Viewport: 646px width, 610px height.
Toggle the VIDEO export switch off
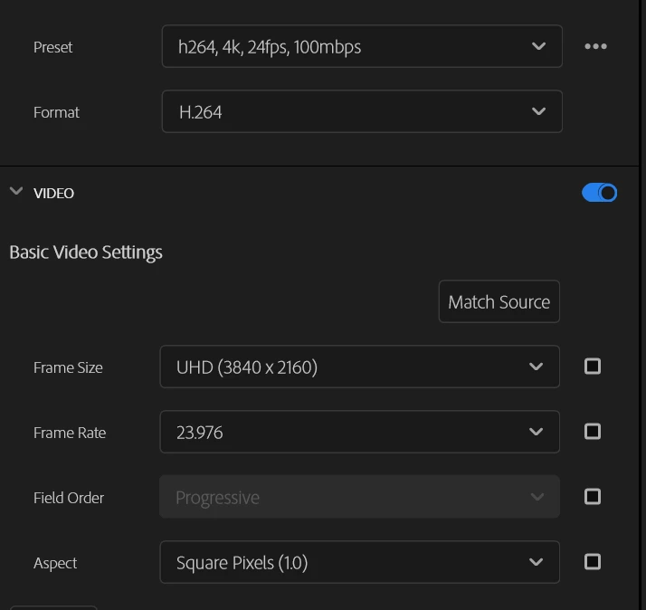[599, 193]
